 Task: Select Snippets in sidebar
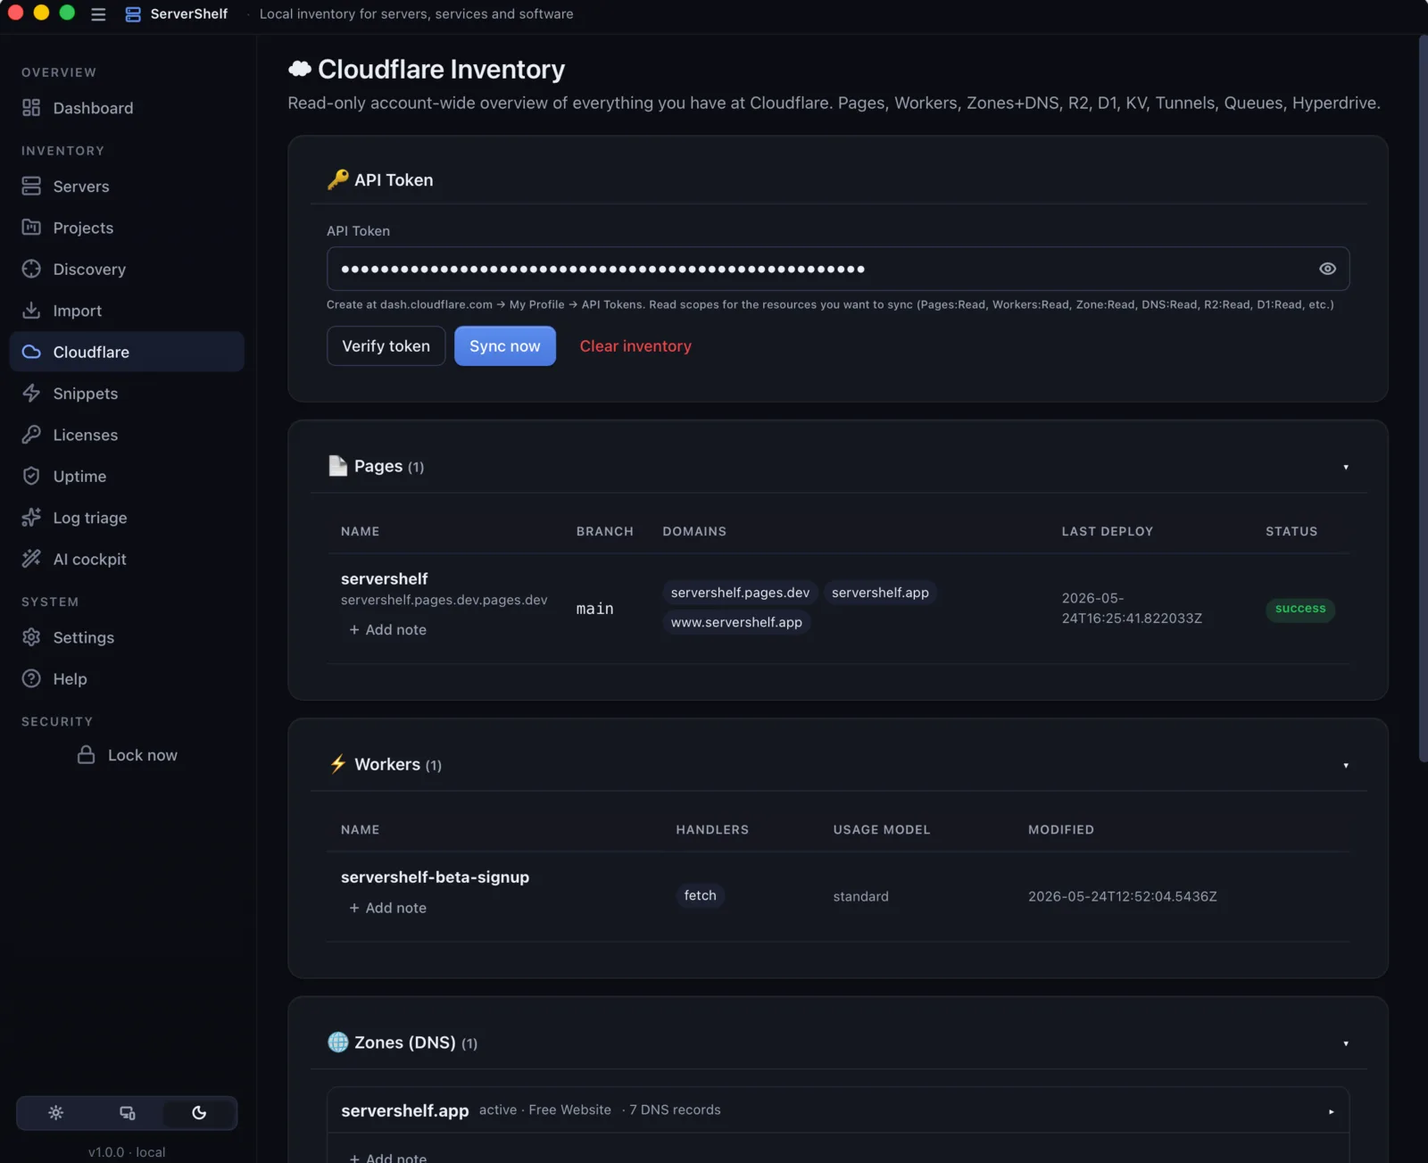(127, 394)
